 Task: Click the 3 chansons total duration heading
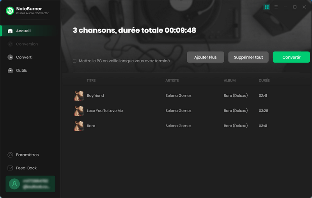point(135,30)
